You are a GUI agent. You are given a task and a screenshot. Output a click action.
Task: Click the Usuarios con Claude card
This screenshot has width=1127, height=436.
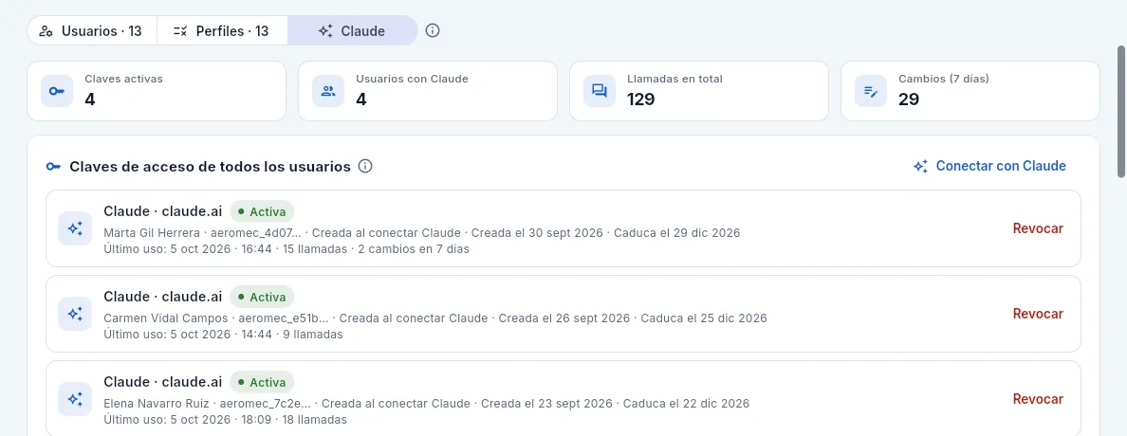[428, 91]
